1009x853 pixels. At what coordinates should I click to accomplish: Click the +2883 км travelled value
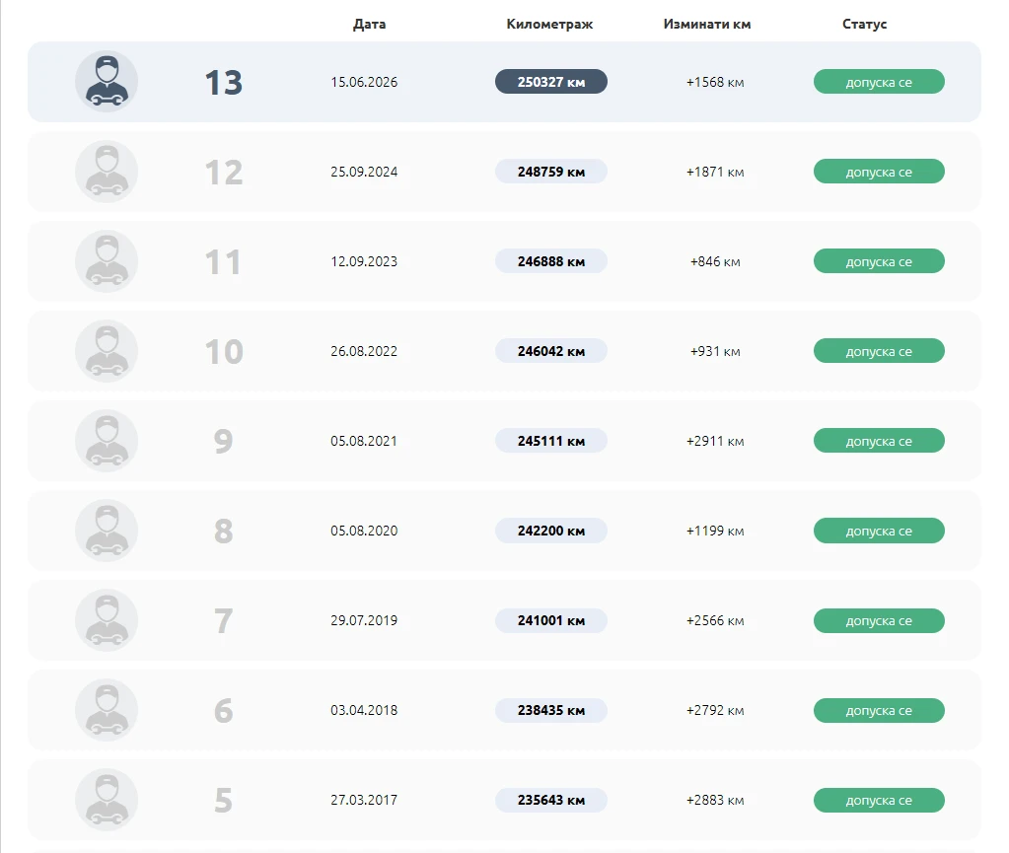715,800
